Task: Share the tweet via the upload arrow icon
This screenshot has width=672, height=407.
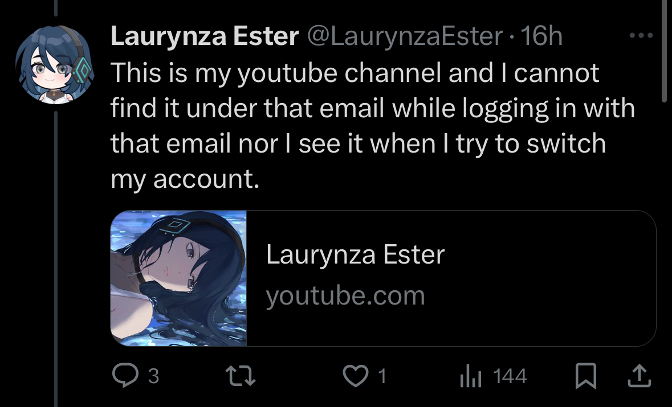Action: (x=639, y=376)
